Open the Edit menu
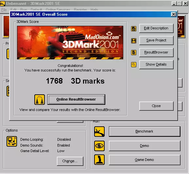Image resolution: width=189 pixels, height=174 pixels. tap(13, 9)
